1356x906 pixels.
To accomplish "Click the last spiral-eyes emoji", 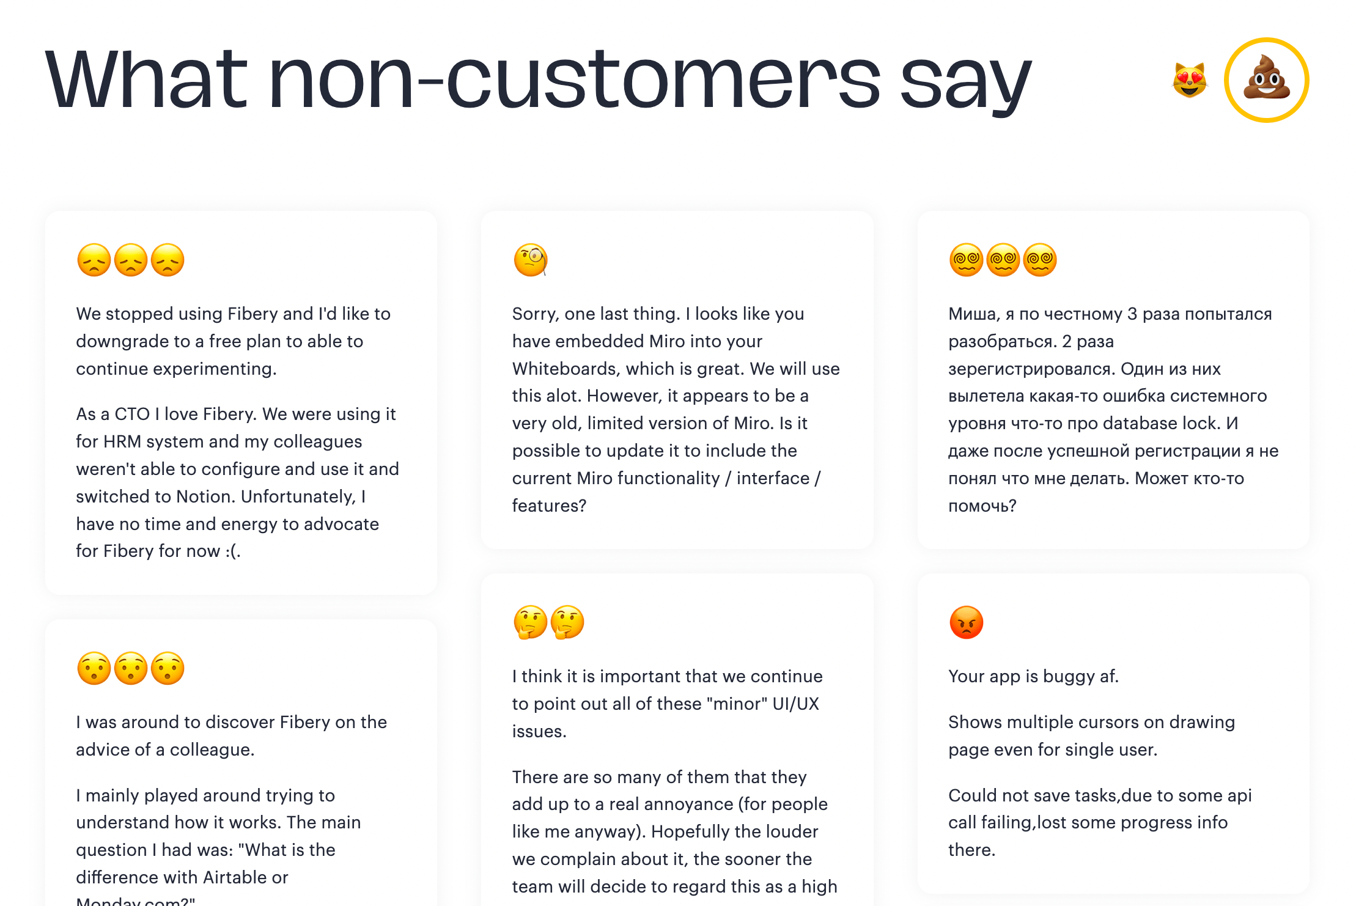I will coord(1040,260).
